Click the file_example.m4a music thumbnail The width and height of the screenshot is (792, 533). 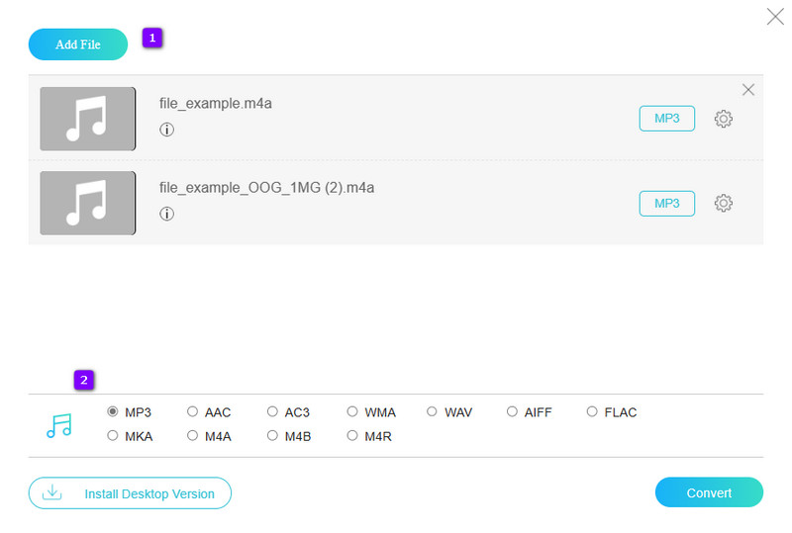pos(88,119)
